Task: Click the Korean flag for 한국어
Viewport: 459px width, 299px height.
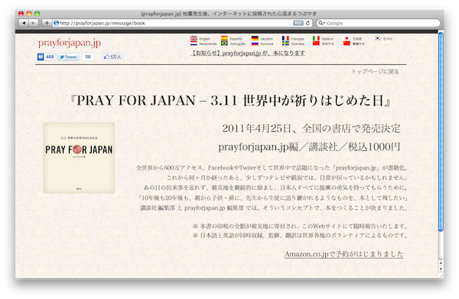Action: pyautogui.click(x=378, y=39)
